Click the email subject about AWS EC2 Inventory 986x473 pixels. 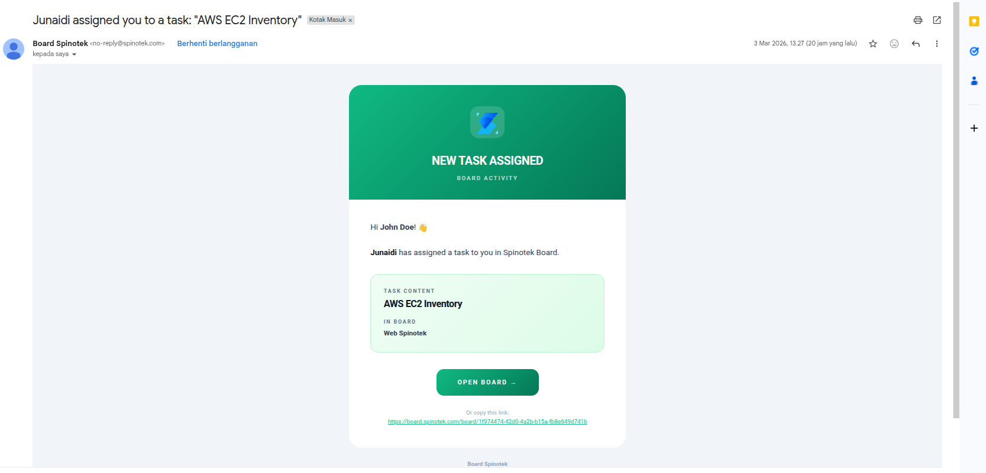coord(167,19)
